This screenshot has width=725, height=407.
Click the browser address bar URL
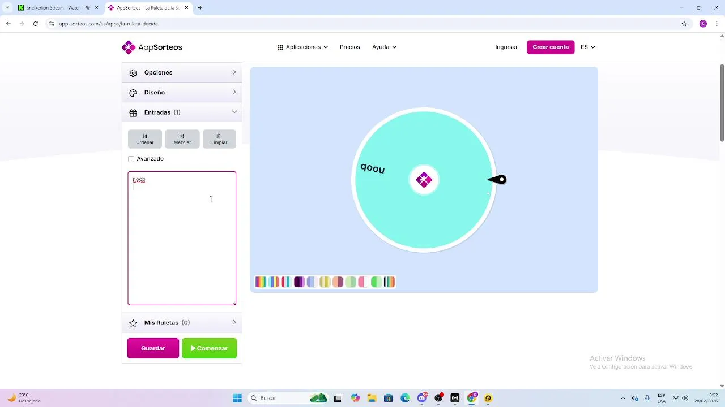[108, 24]
